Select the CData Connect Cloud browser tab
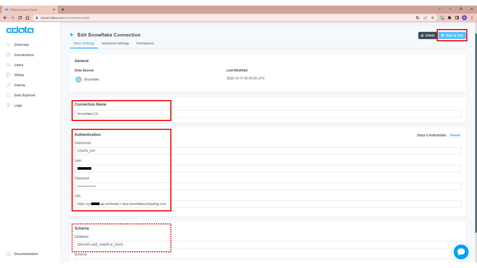Image resolution: width=477 pixels, height=268 pixels. (31, 9)
